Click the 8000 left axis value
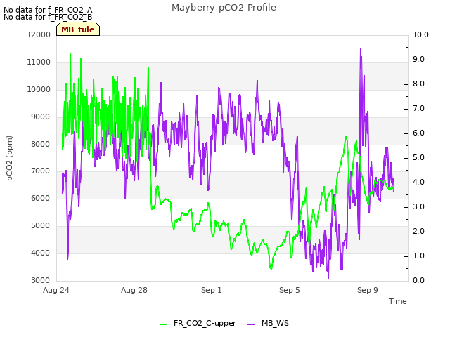The height and width of the screenshot is (337, 450). 41,144
